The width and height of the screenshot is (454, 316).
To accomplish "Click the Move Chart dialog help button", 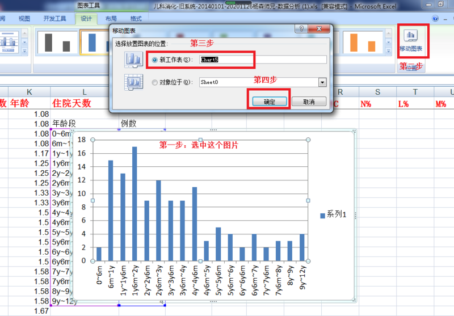I will 301,28.
